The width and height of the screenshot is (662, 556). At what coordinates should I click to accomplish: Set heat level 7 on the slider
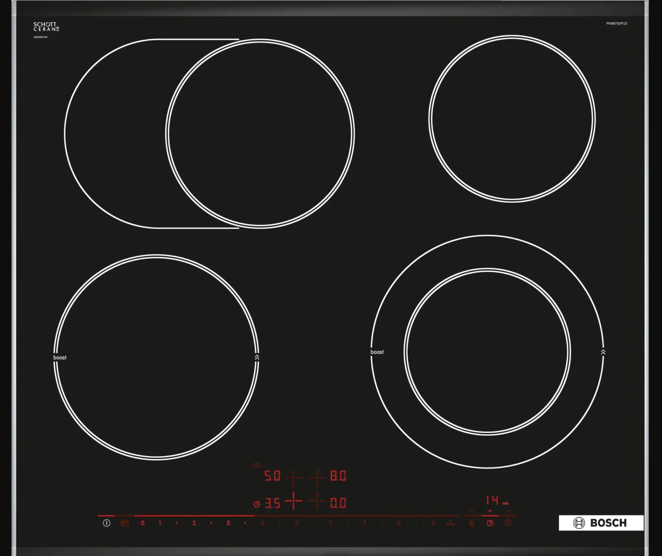[365, 523]
